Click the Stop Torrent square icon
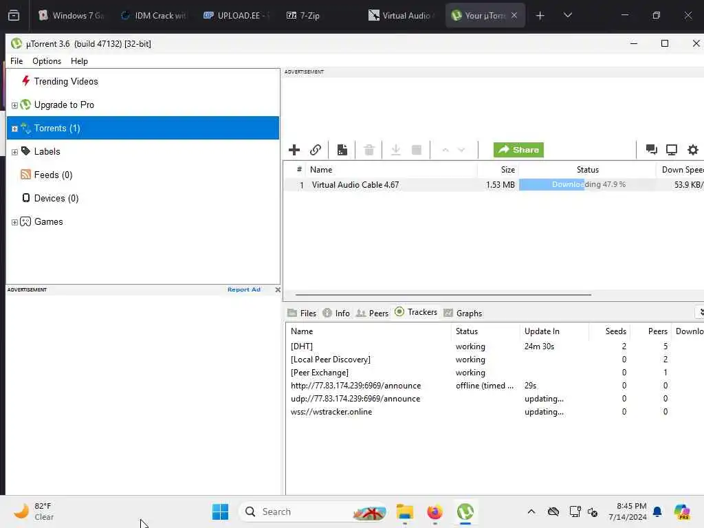The width and height of the screenshot is (704, 528). (x=417, y=150)
